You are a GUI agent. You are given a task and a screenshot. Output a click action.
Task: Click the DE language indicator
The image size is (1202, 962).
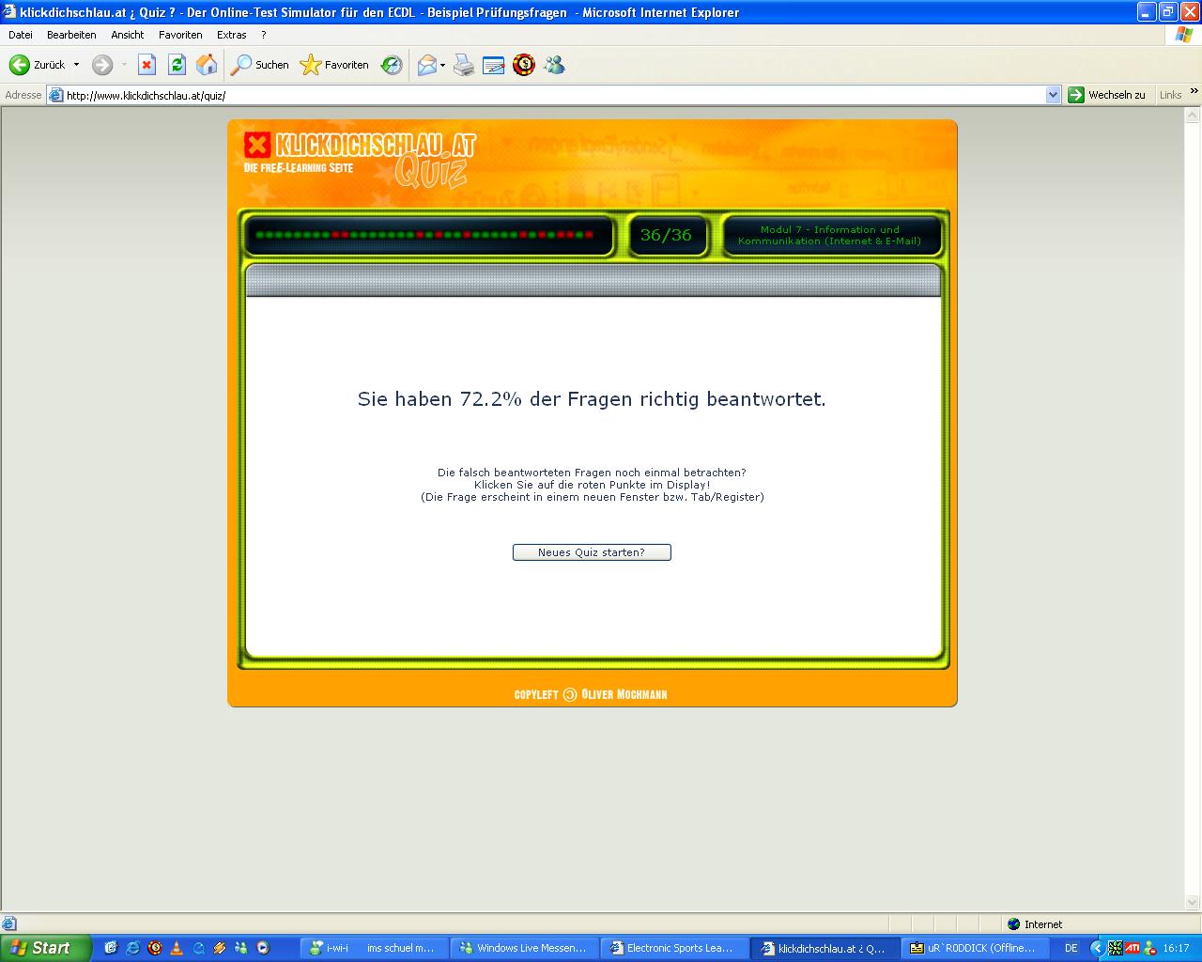[1071, 948]
